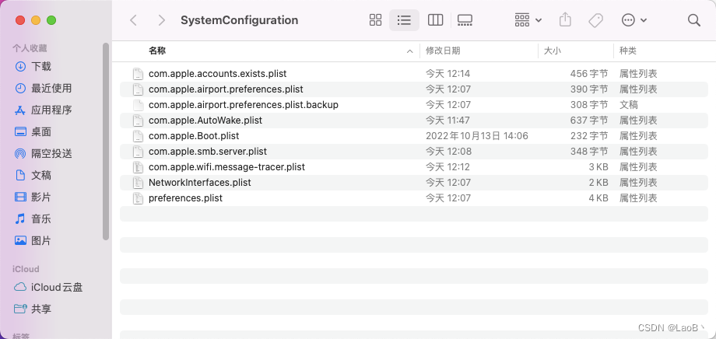Open the group-by options dropdown

tap(528, 20)
